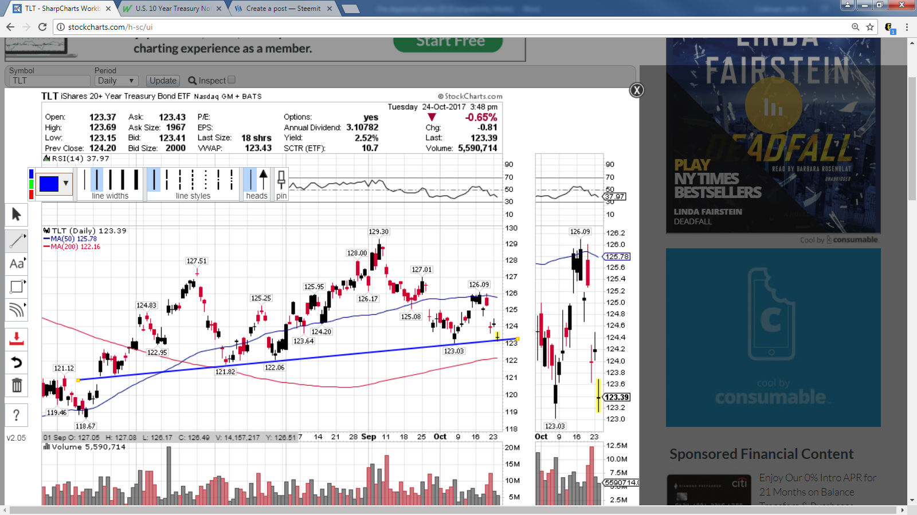Choose the solid line style
This screenshot has width=917, height=515.
point(154,180)
